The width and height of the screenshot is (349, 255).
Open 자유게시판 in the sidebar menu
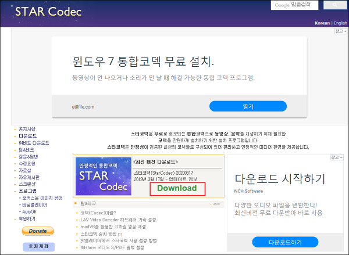(x=29, y=177)
